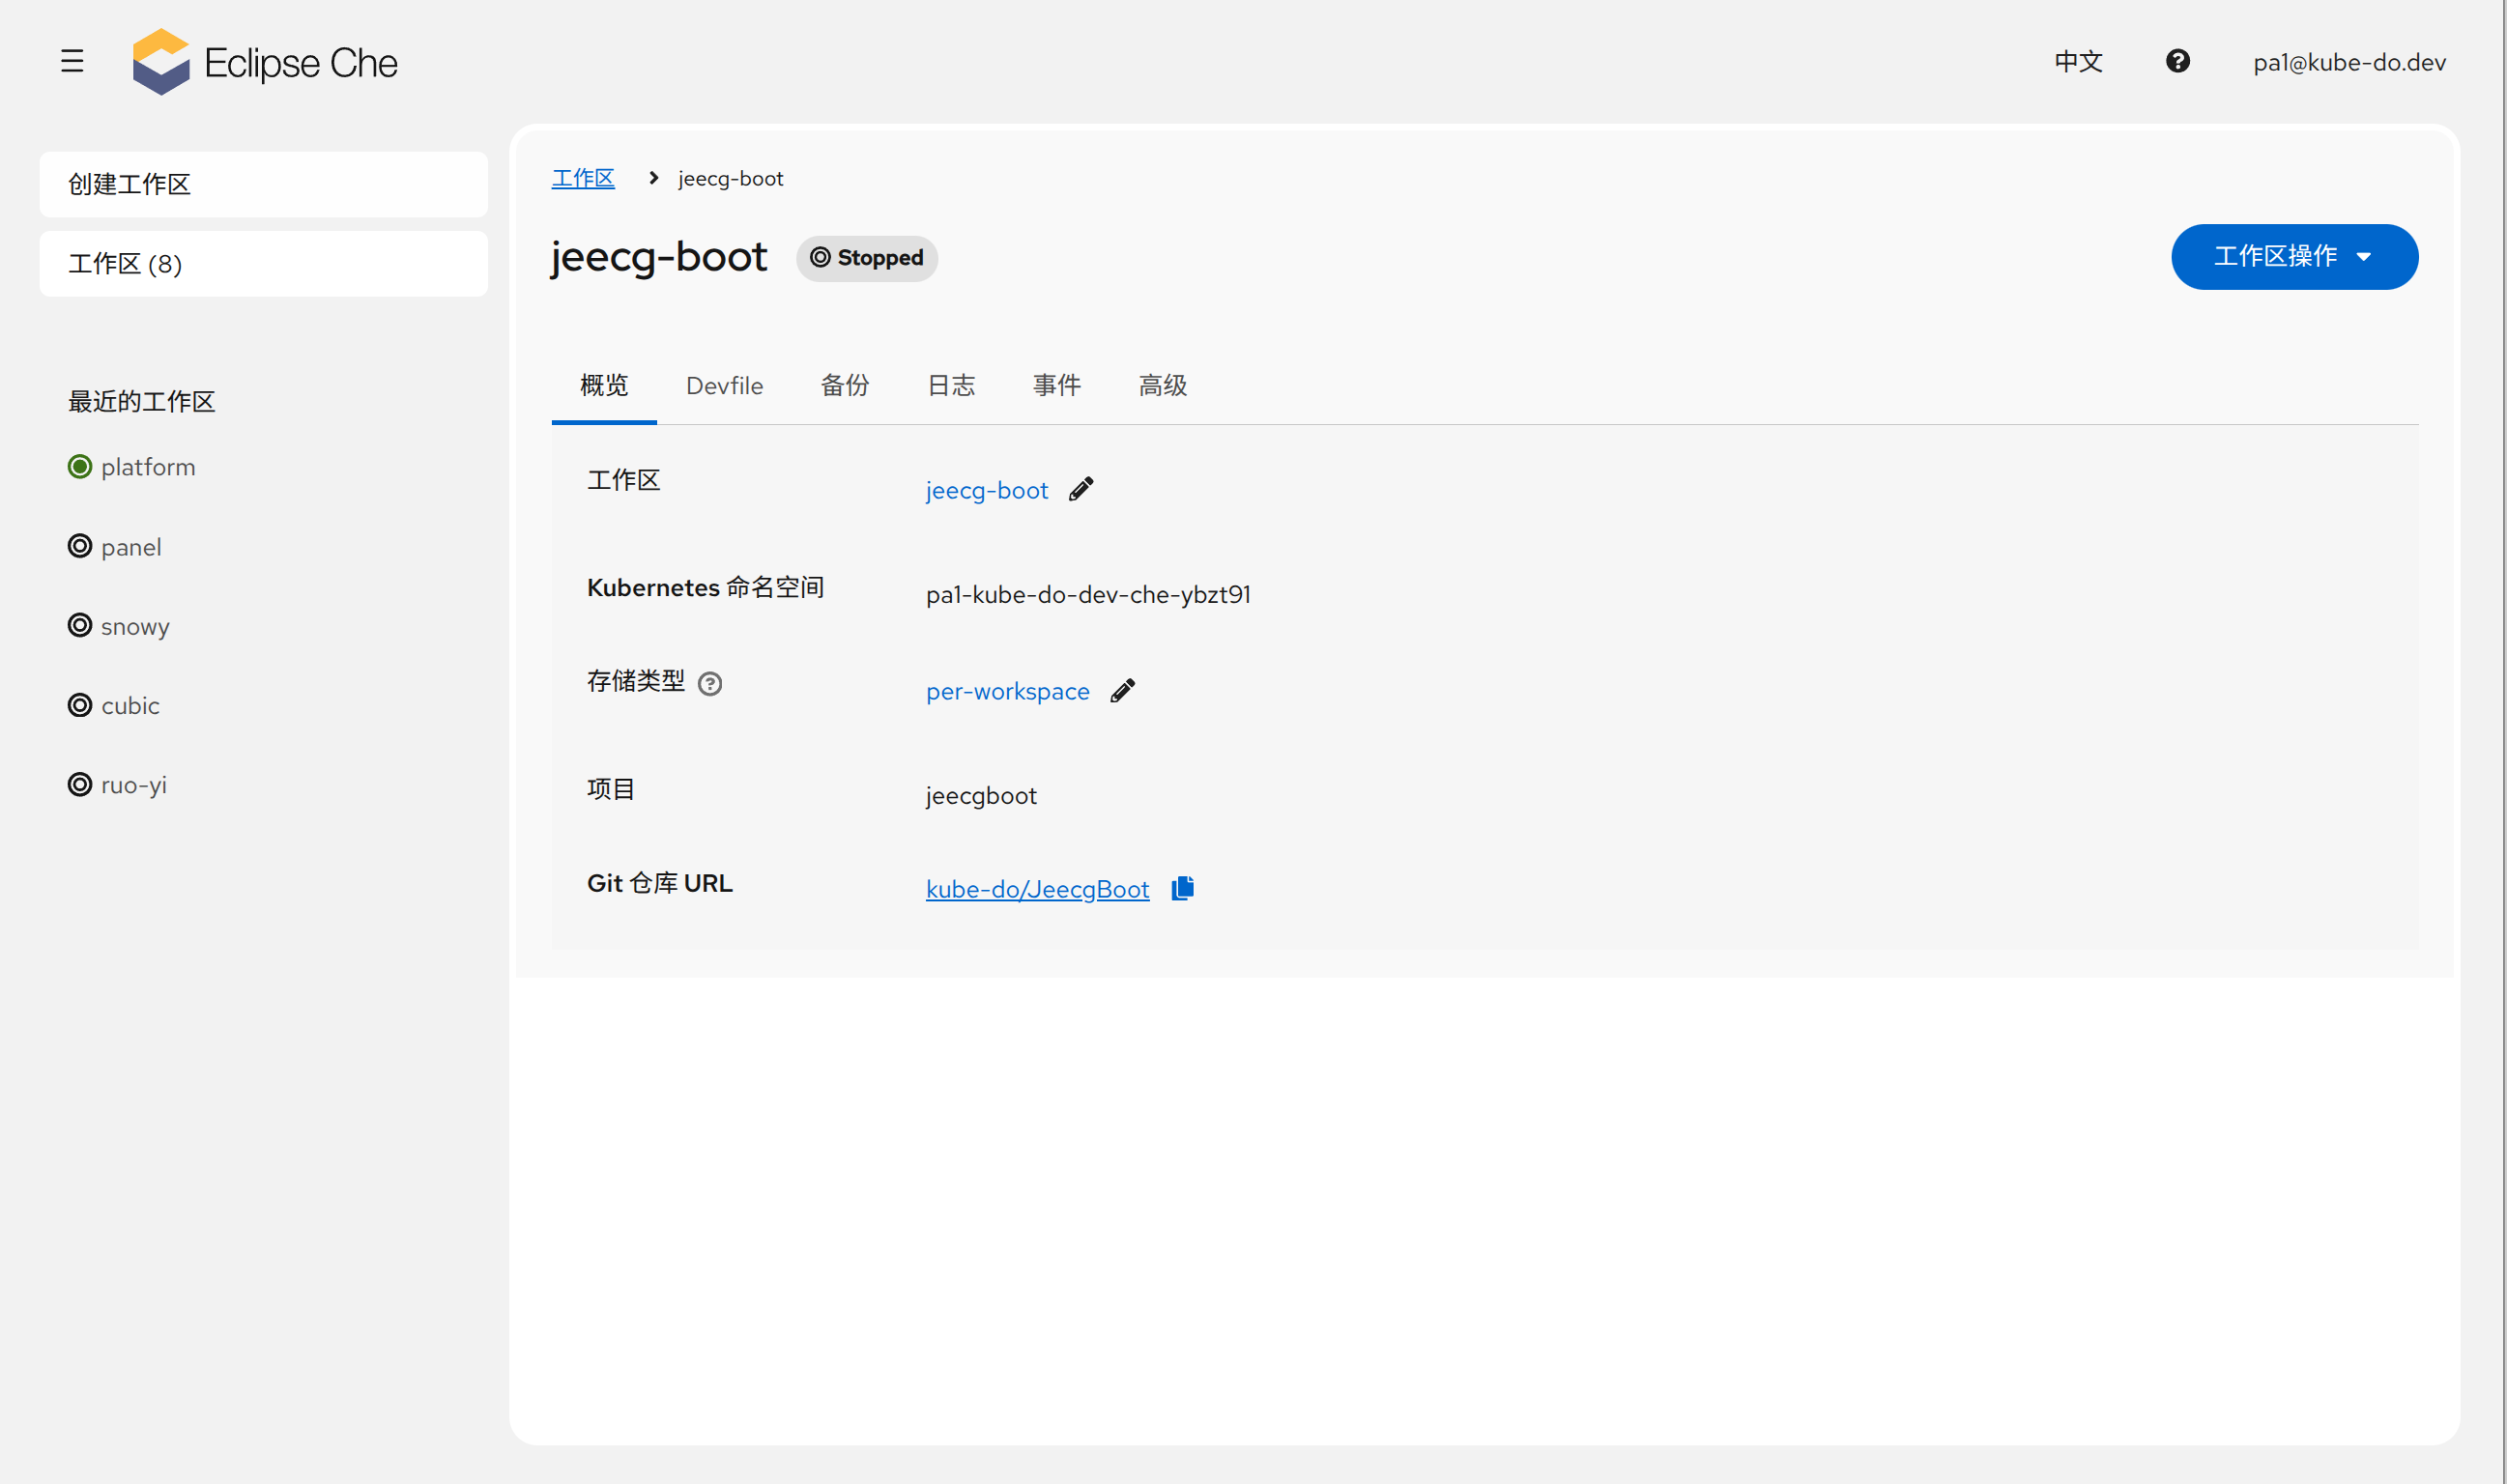This screenshot has width=2507, height=1484.
Task: Click the breadcrumb chevron separator
Action: tap(654, 178)
